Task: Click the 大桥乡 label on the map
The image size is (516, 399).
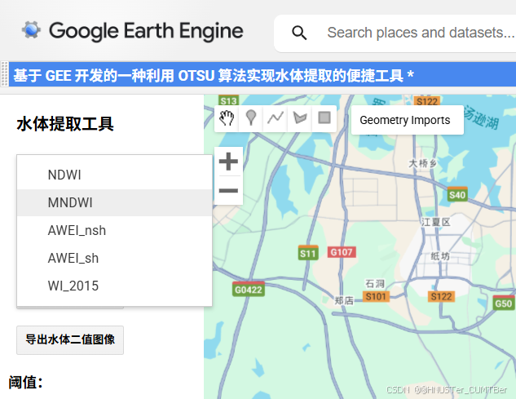Action: tap(422, 163)
